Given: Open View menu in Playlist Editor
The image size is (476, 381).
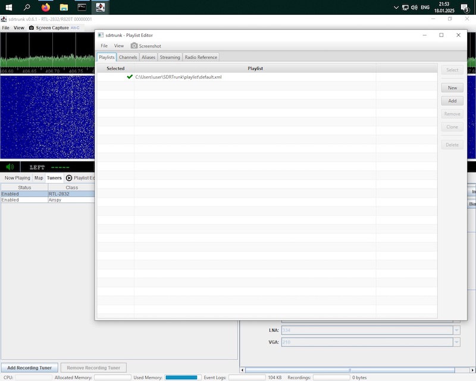Looking at the screenshot, I should (x=118, y=46).
